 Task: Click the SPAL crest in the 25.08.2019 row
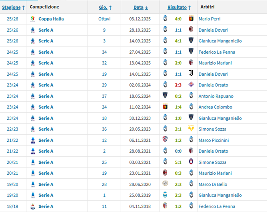pyautogui.click(x=165, y=195)
